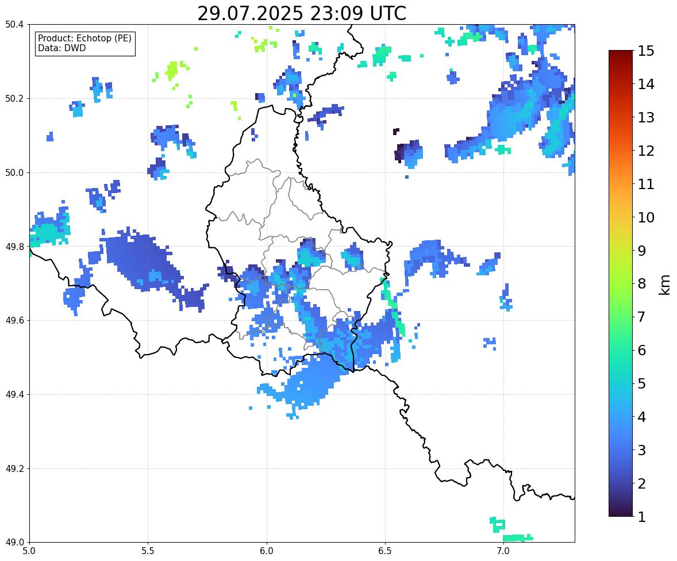Click the dark red top of the colorbar
Screen dimensions: 677x561
point(621,54)
